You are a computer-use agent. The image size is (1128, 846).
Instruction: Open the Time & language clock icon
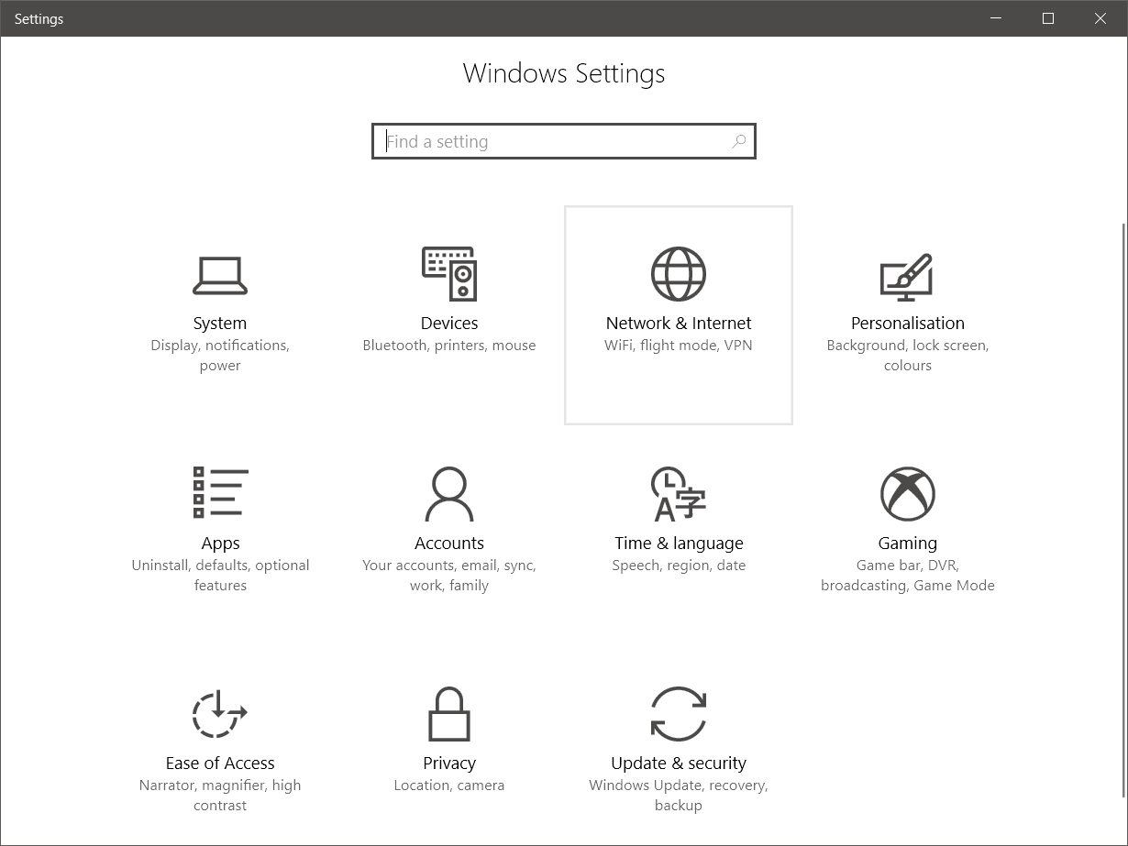tap(678, 493)
